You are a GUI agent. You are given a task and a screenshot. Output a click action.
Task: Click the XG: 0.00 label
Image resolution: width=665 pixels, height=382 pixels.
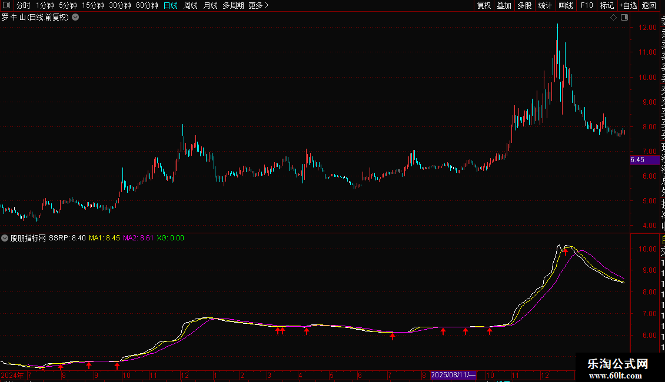(x=171, y=238)
